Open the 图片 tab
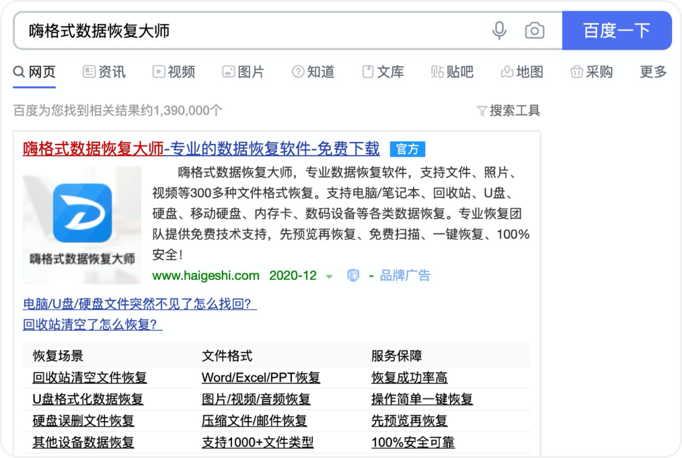 [x=243, y=72]
